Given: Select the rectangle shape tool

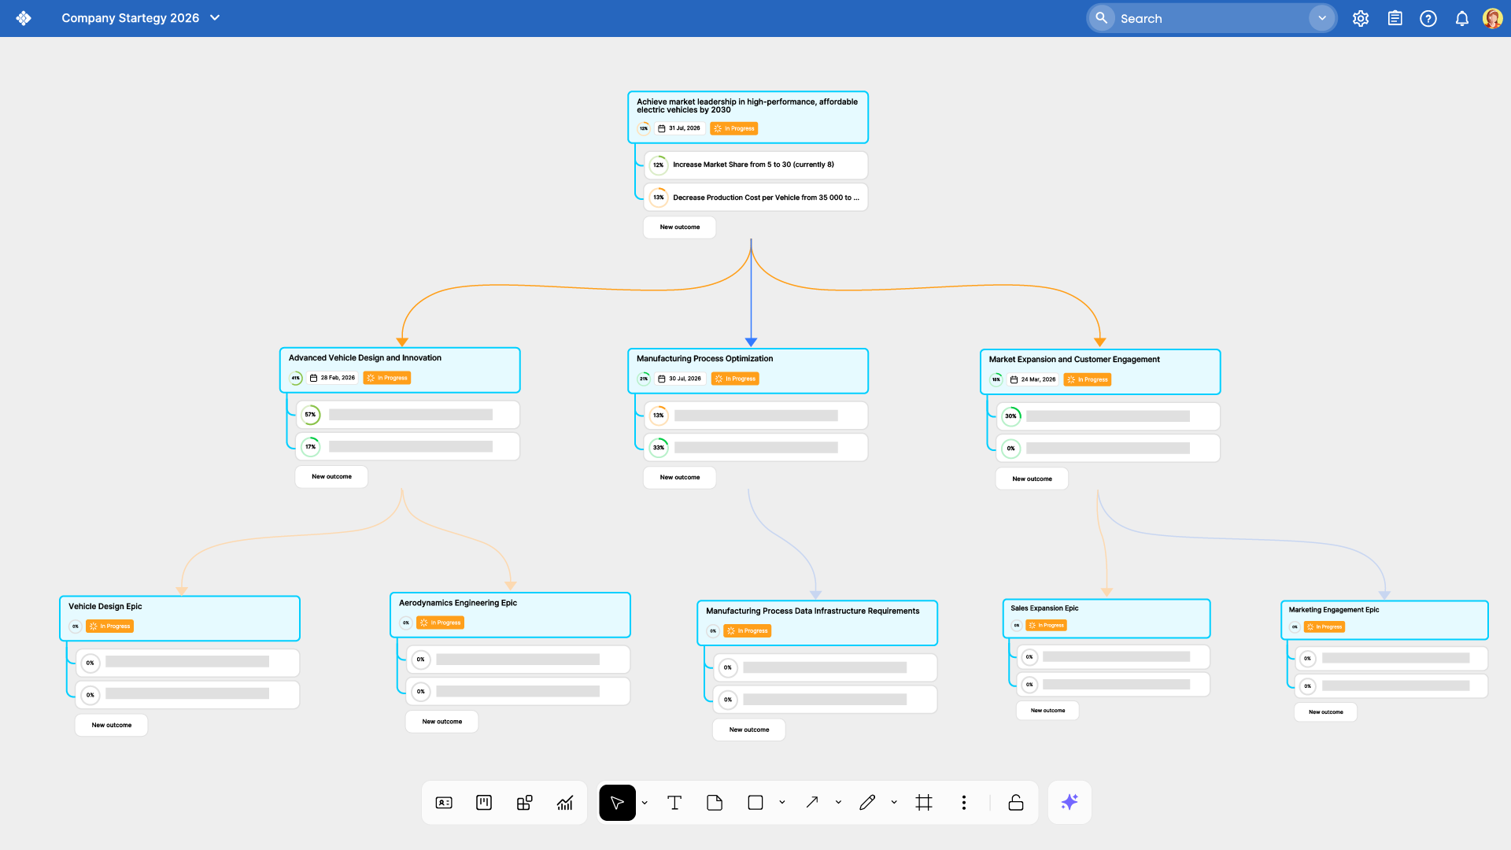Looking at the screenshot, I should (x=755, y=803).
